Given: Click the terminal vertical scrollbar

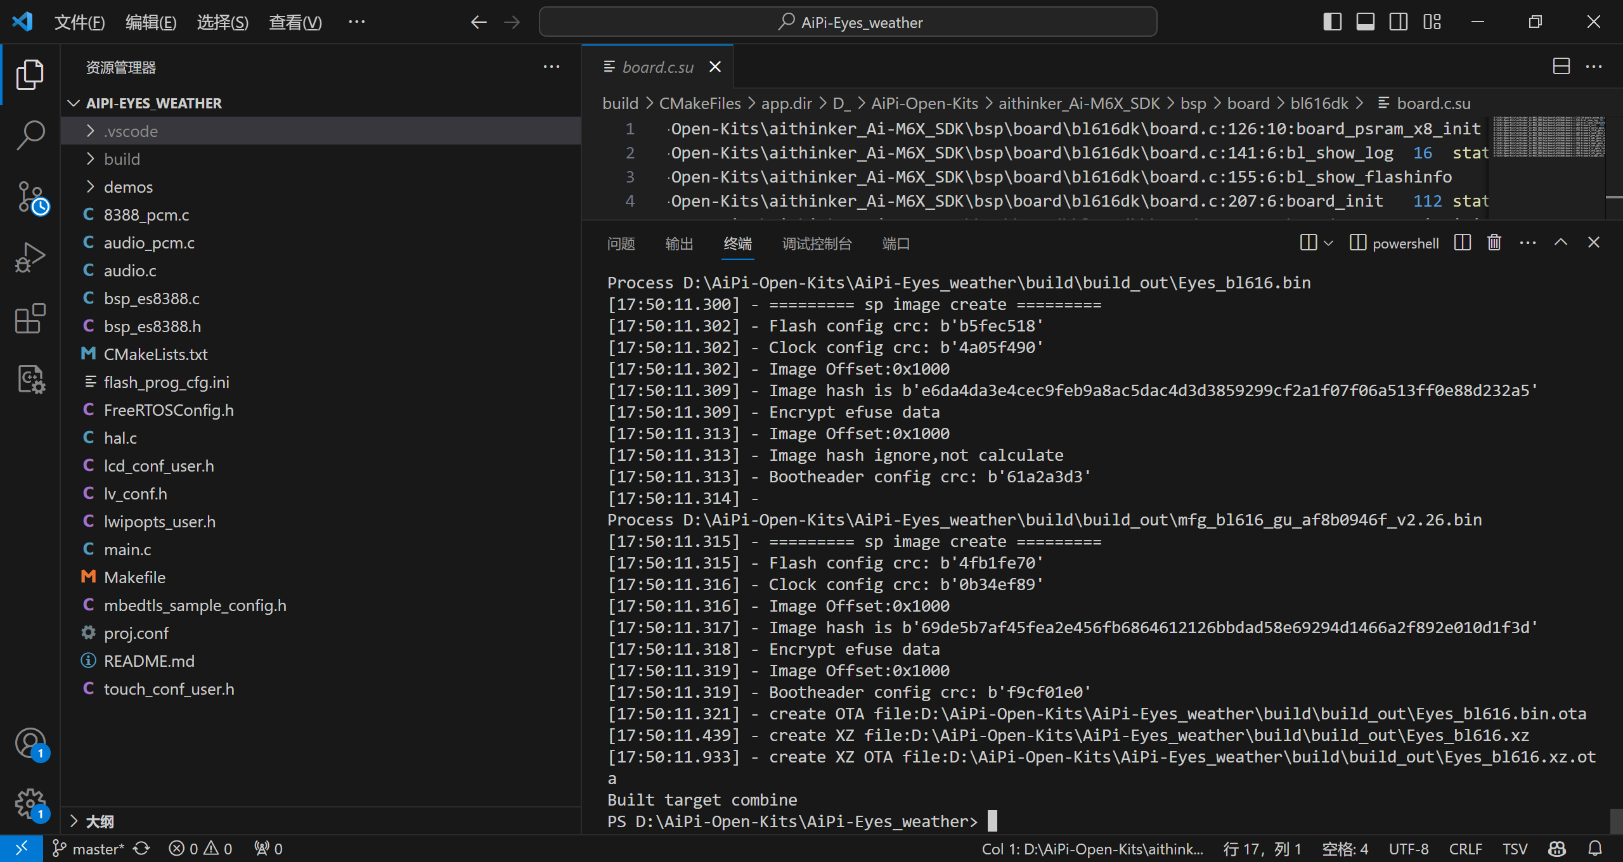Looking at the screenshot, I should 1615,821.
